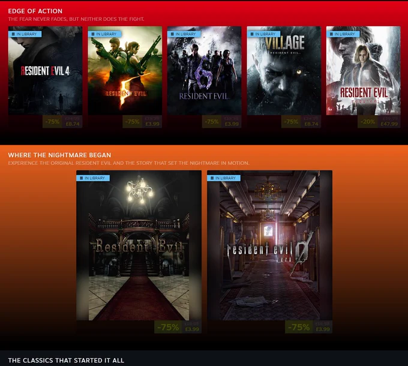This screenshot has width=408, height=366.
Task: Open the Resident Evil Zero cover
Action: pyautogui.click(x=269, y=245)
